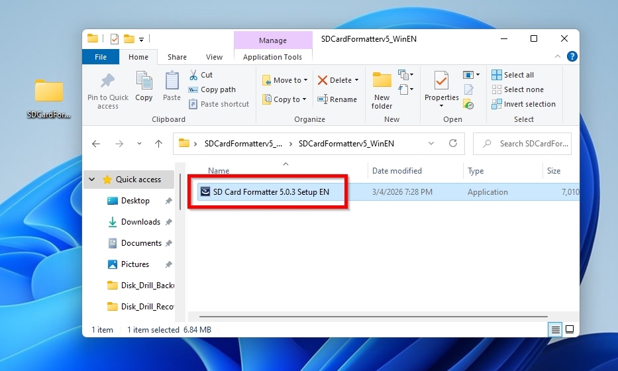The image size is (618, 371).
Task: Click Pin to Quick access icon
Action: tap(107, 81)
